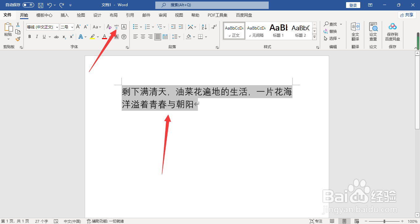Click the 格式刷 Format Painter icon
The width and height of the screenshot is (420, 224).
point(18,39)
